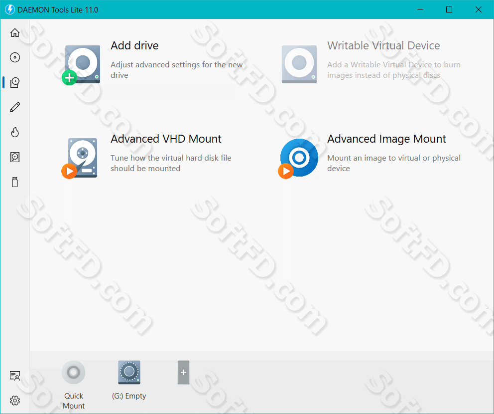Open the Advanced VHD Mount title
Image resolution: width=494 pixels, height=414 pixels.
click(x=166, y=139)
